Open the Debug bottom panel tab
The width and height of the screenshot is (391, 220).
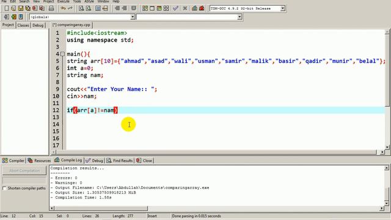pos(94,160)
